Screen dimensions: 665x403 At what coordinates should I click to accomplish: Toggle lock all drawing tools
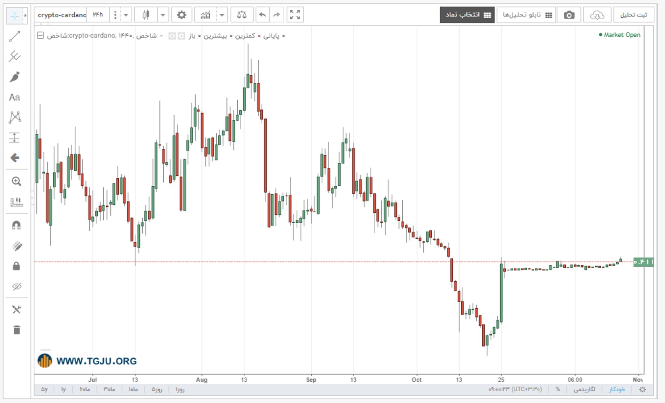pyautogui.click(x=17, y=266)
